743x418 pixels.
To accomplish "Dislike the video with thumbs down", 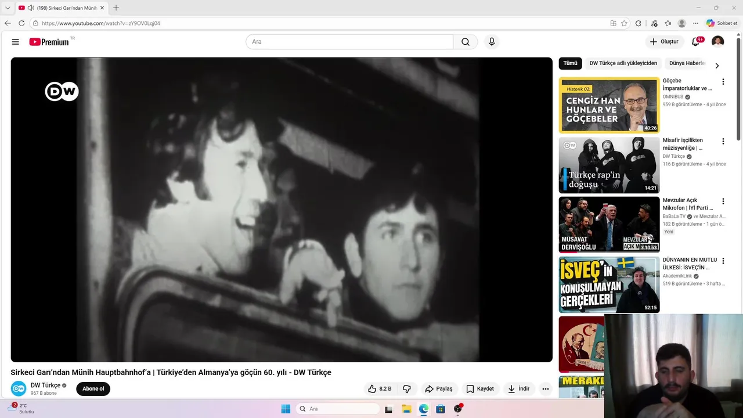I will tap(407, 389).
